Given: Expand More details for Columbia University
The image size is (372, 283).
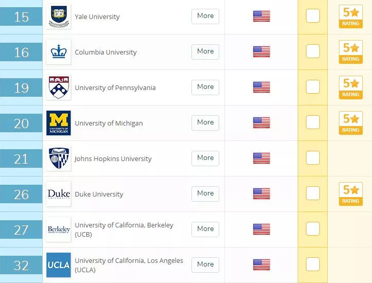Looking at the screenshot, I should point(205,52).
